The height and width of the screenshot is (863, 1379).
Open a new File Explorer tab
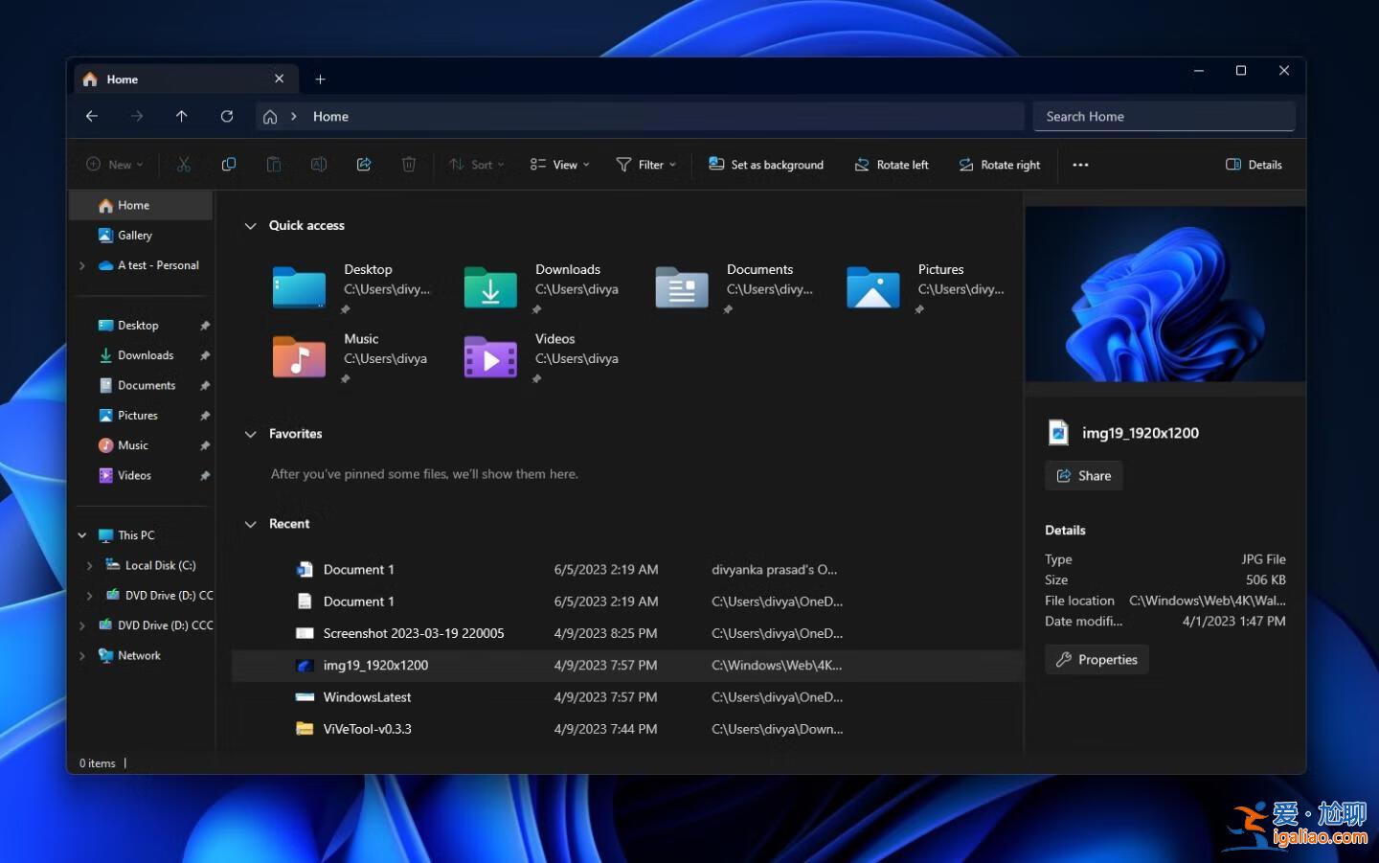(320, 79)
